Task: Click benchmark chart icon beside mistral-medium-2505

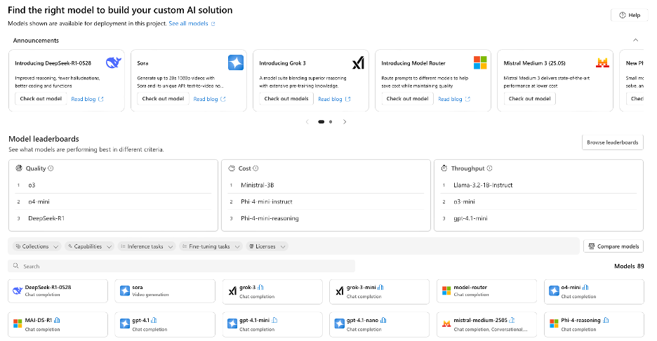Action: click(x=512, y=320)
